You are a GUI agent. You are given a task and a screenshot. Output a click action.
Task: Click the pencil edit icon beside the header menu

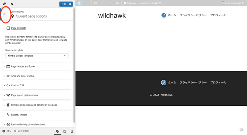(x=164, y=15)
